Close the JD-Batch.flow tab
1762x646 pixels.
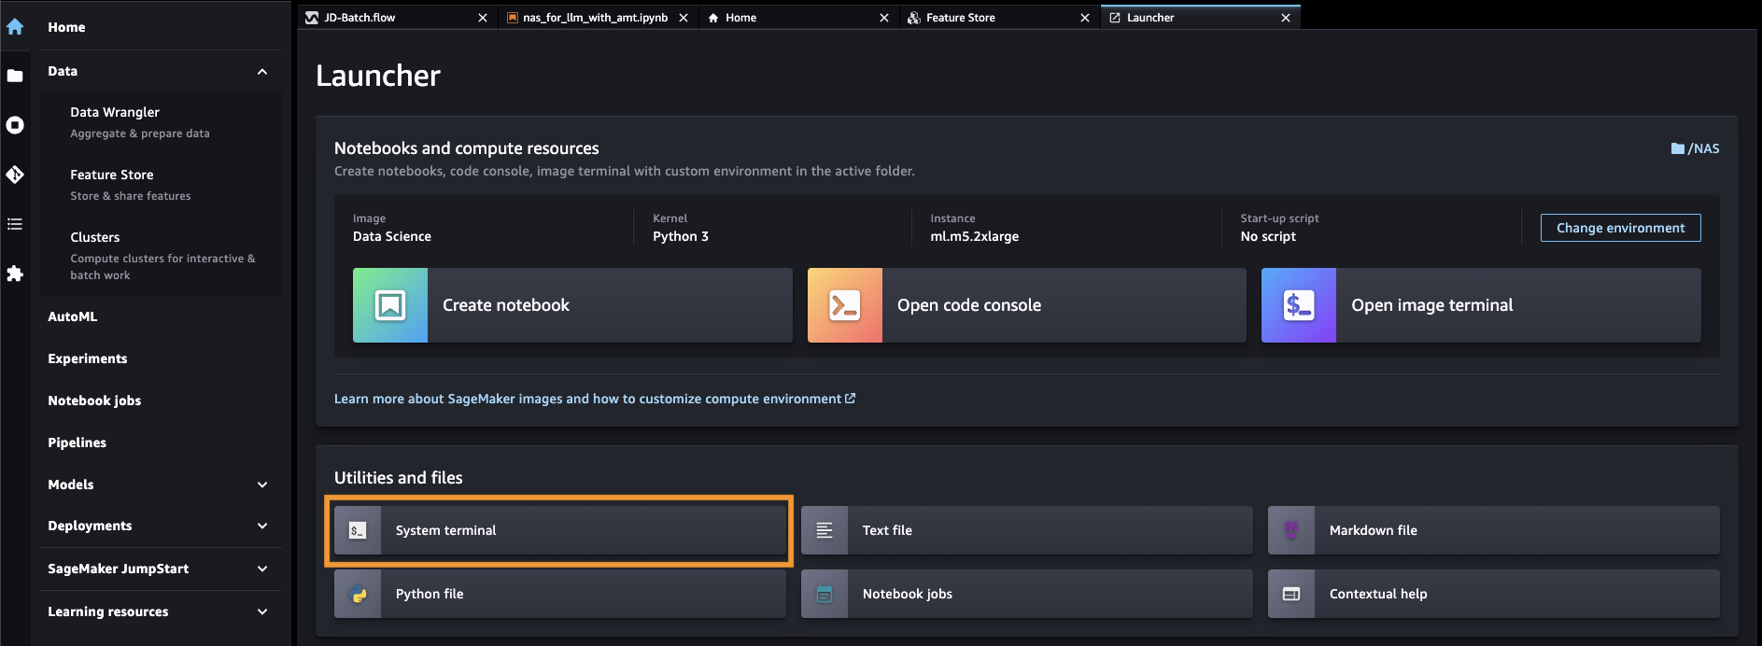(x=483, y=18)
